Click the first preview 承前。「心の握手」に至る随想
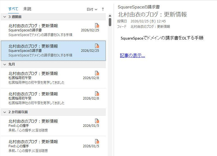Viewport: 217px width, 156px height. [x=28, y=130]
